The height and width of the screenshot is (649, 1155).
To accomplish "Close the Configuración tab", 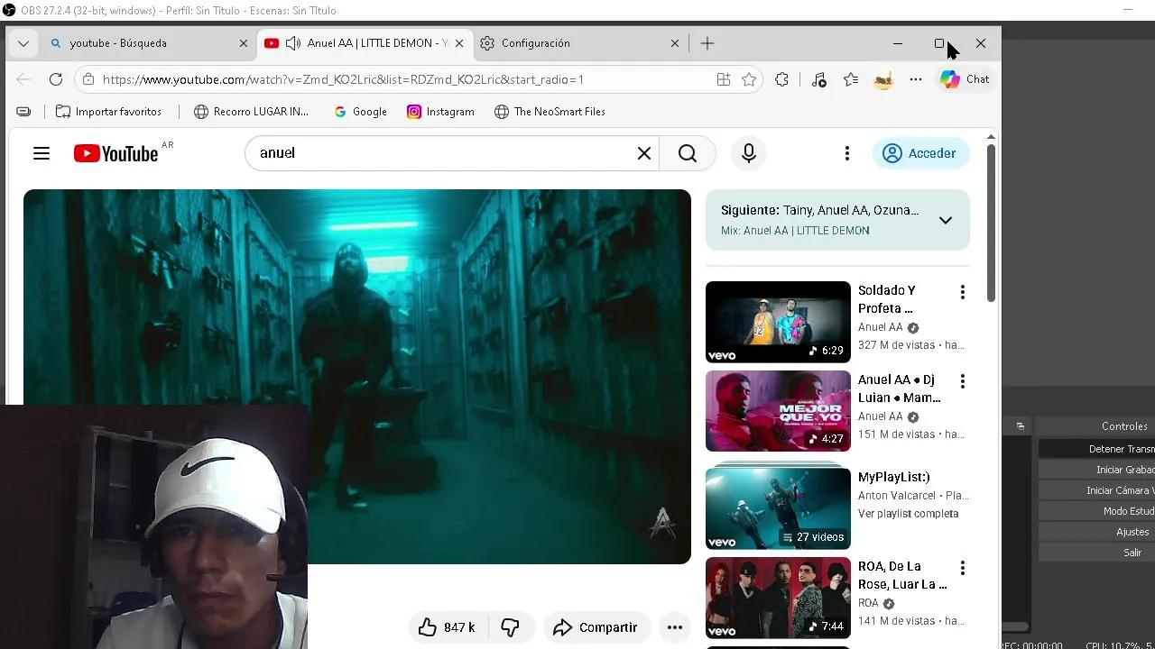I will tap(674, 43).
